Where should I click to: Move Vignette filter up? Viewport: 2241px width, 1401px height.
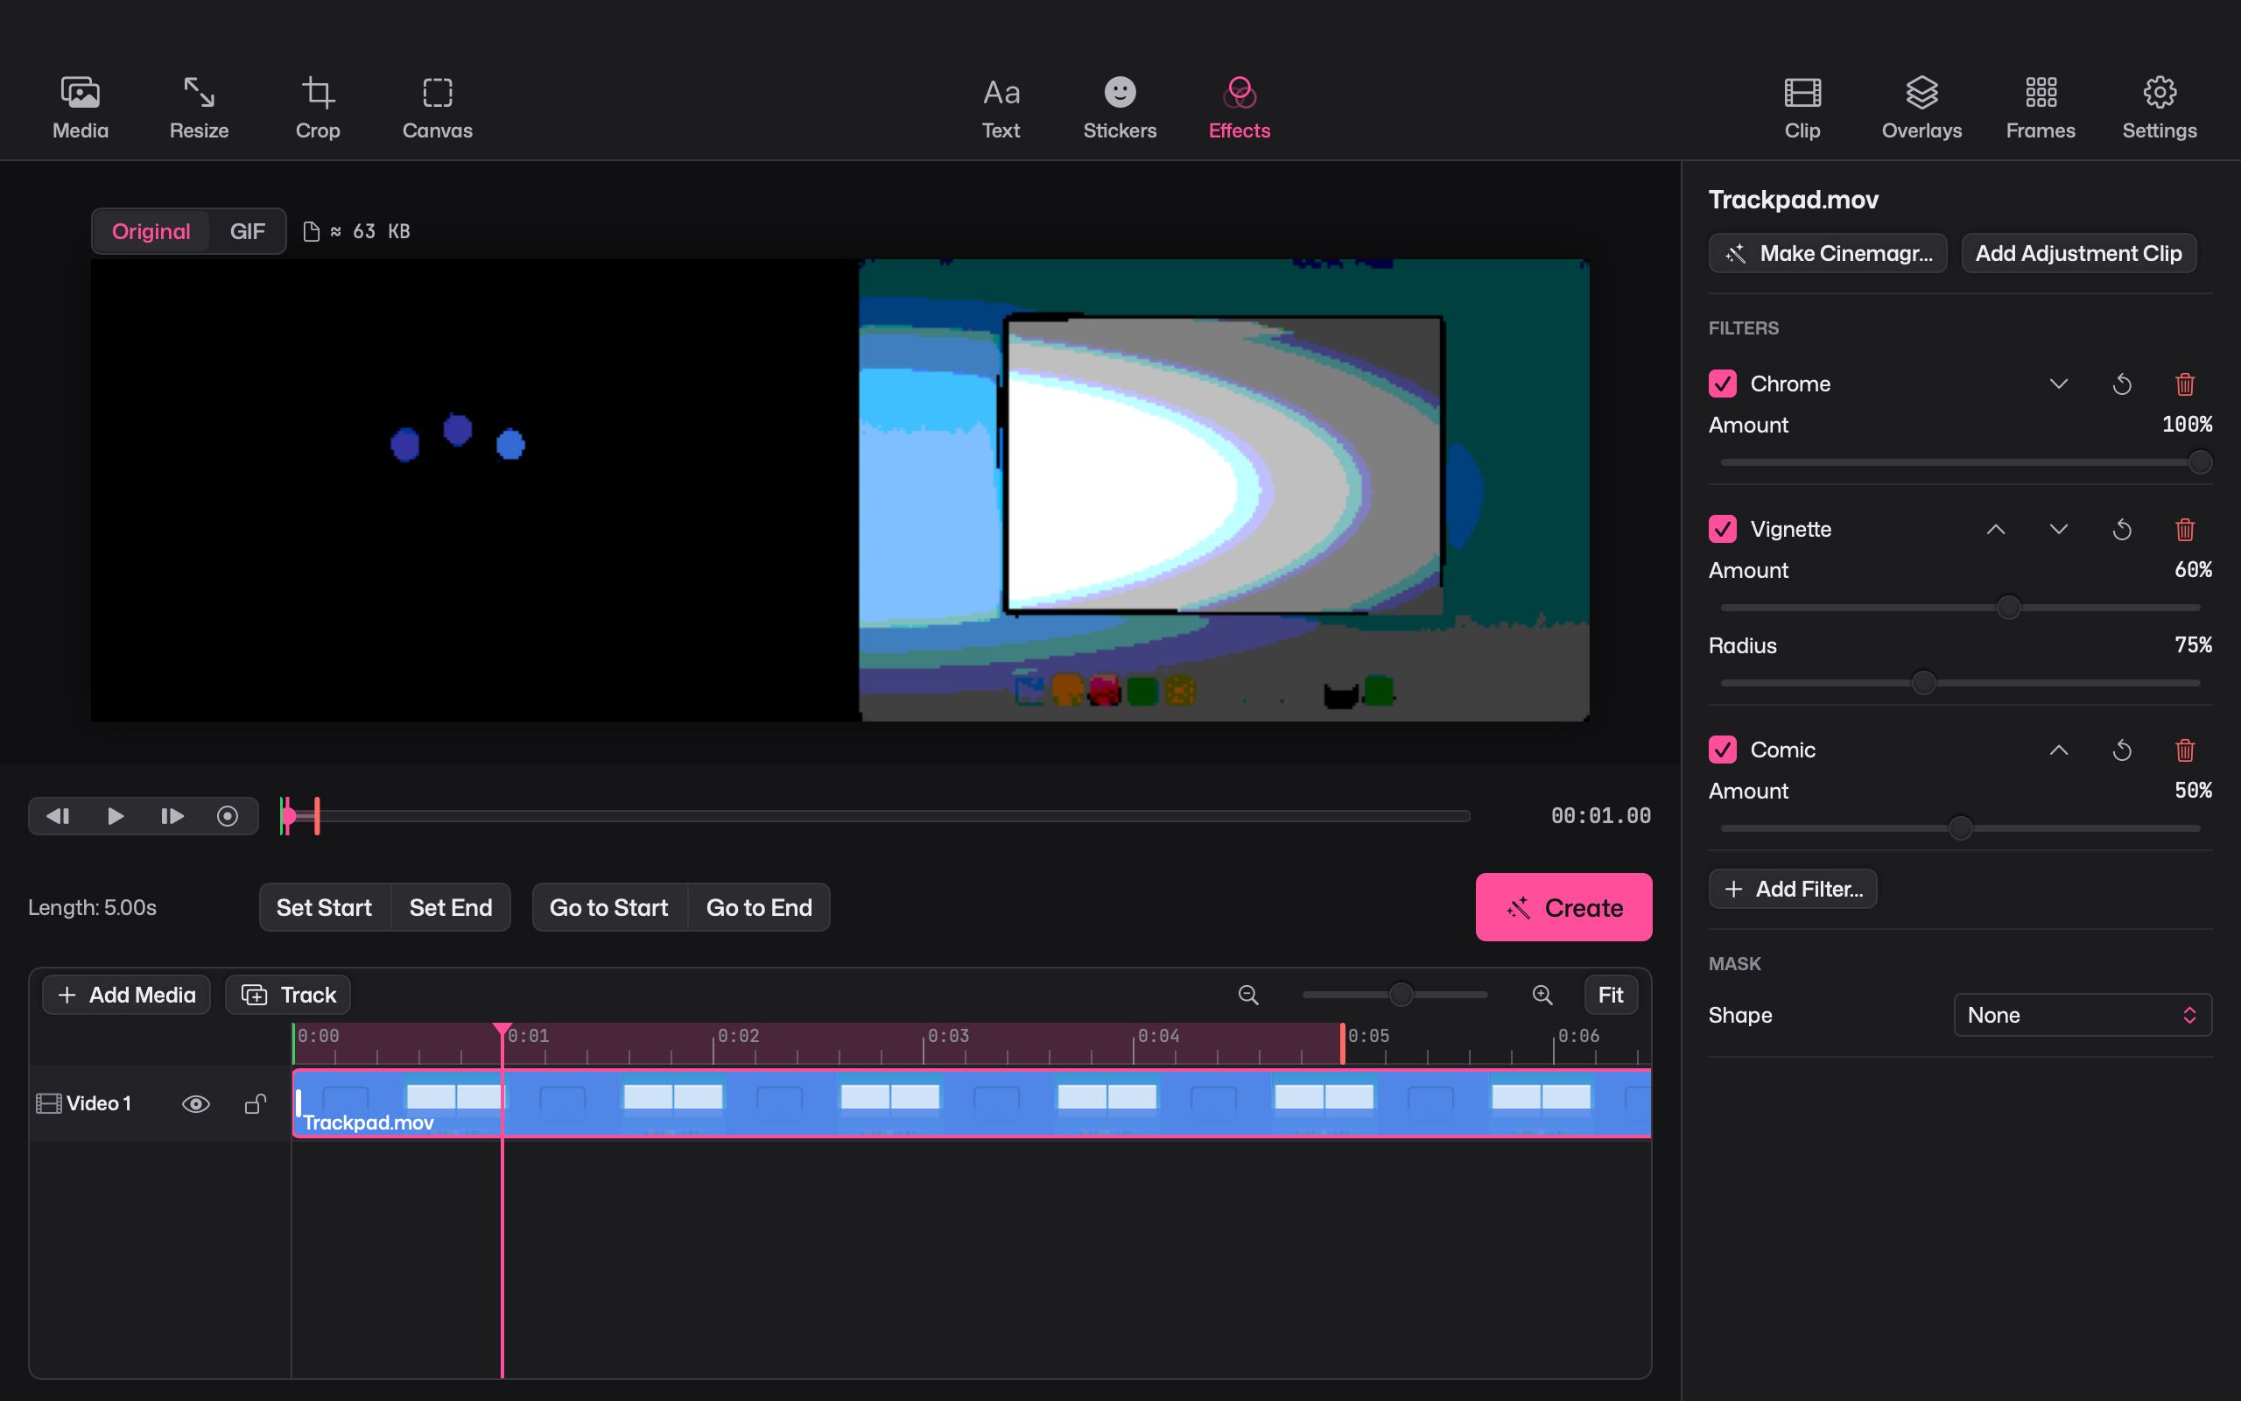coord(1996,529)
